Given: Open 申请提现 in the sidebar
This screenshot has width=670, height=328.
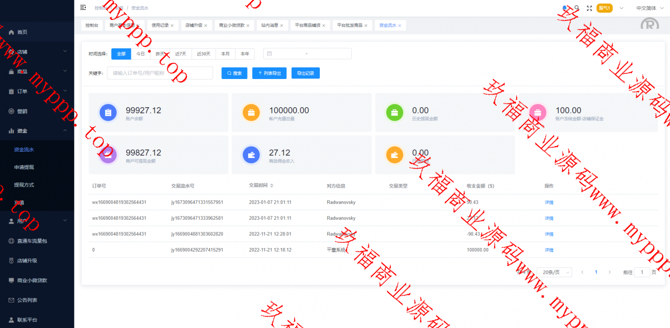Looking at the screenshot, I should tap(24, 167).
